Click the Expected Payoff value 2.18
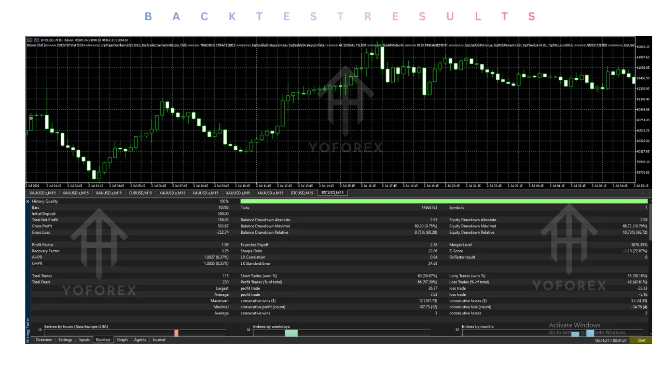This screenshot has width=664, height=373. [434, 245]
